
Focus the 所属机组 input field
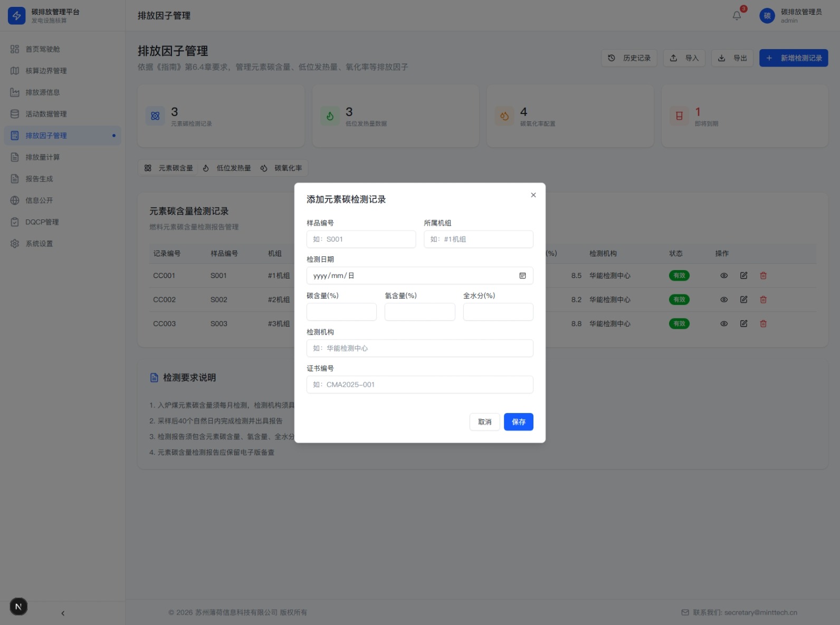tap(479, 239)
